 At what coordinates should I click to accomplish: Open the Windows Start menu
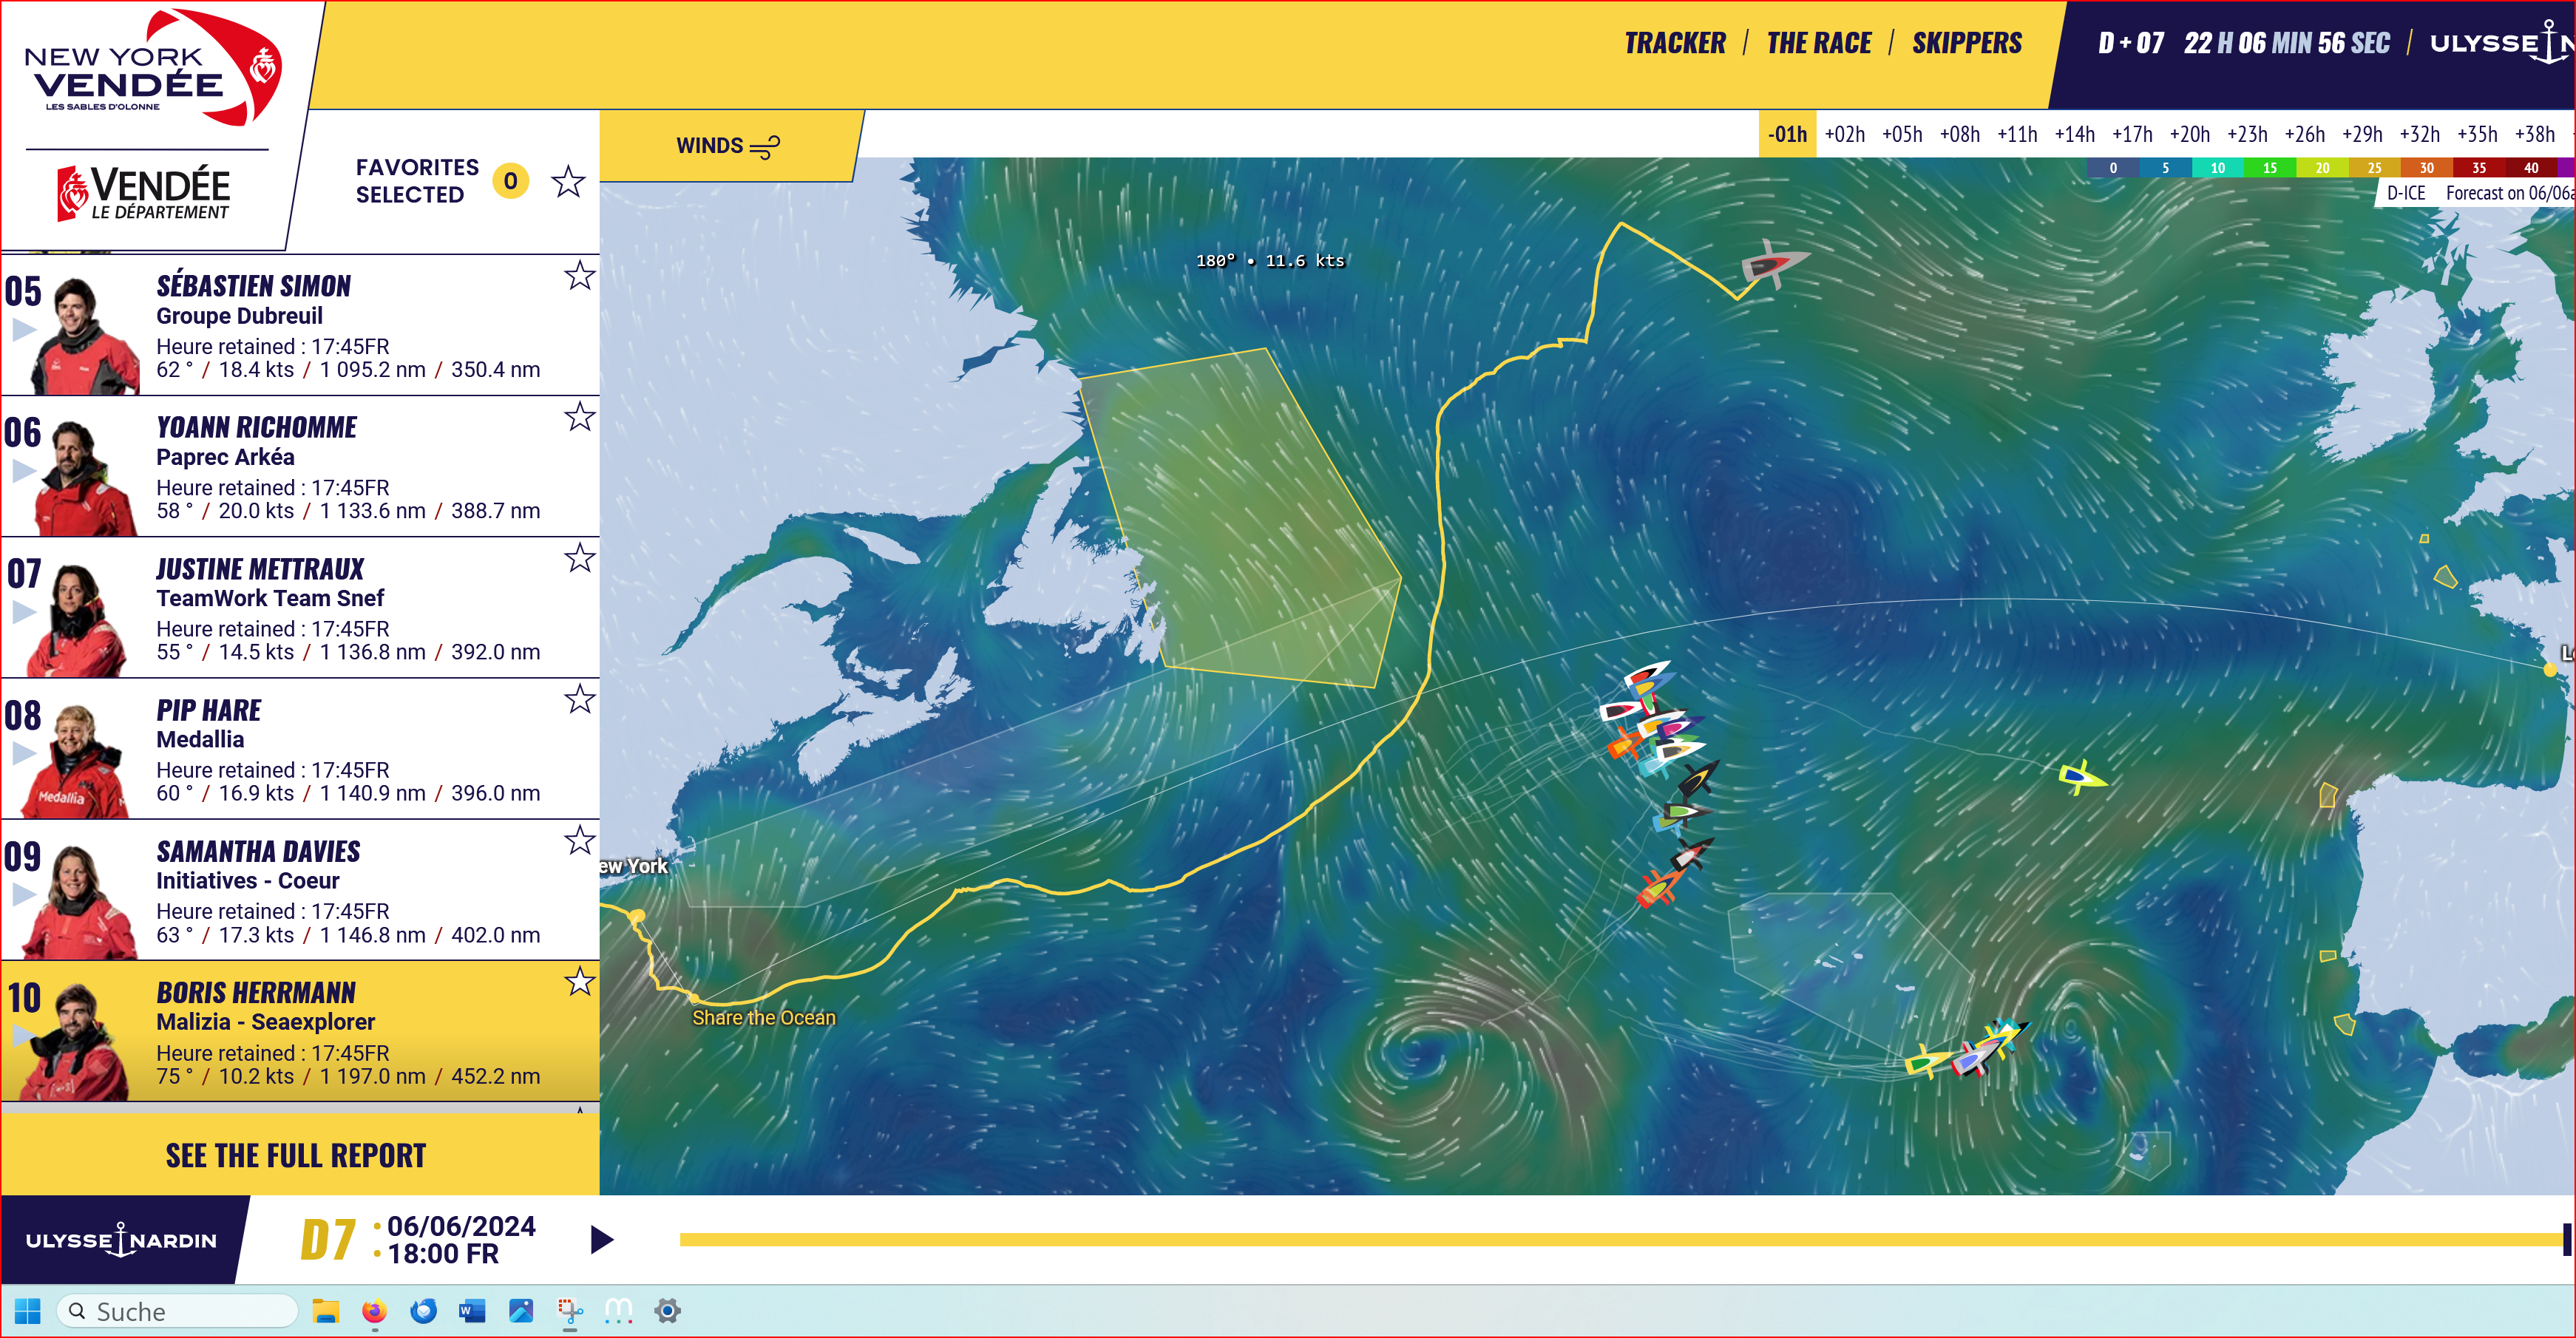[x=28, y=1311]
